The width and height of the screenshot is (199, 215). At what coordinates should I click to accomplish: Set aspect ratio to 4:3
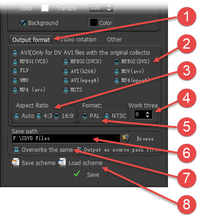[39, 116]
